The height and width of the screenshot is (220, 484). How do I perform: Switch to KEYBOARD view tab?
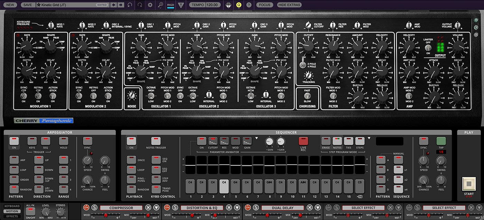click(x=13, y=206)
